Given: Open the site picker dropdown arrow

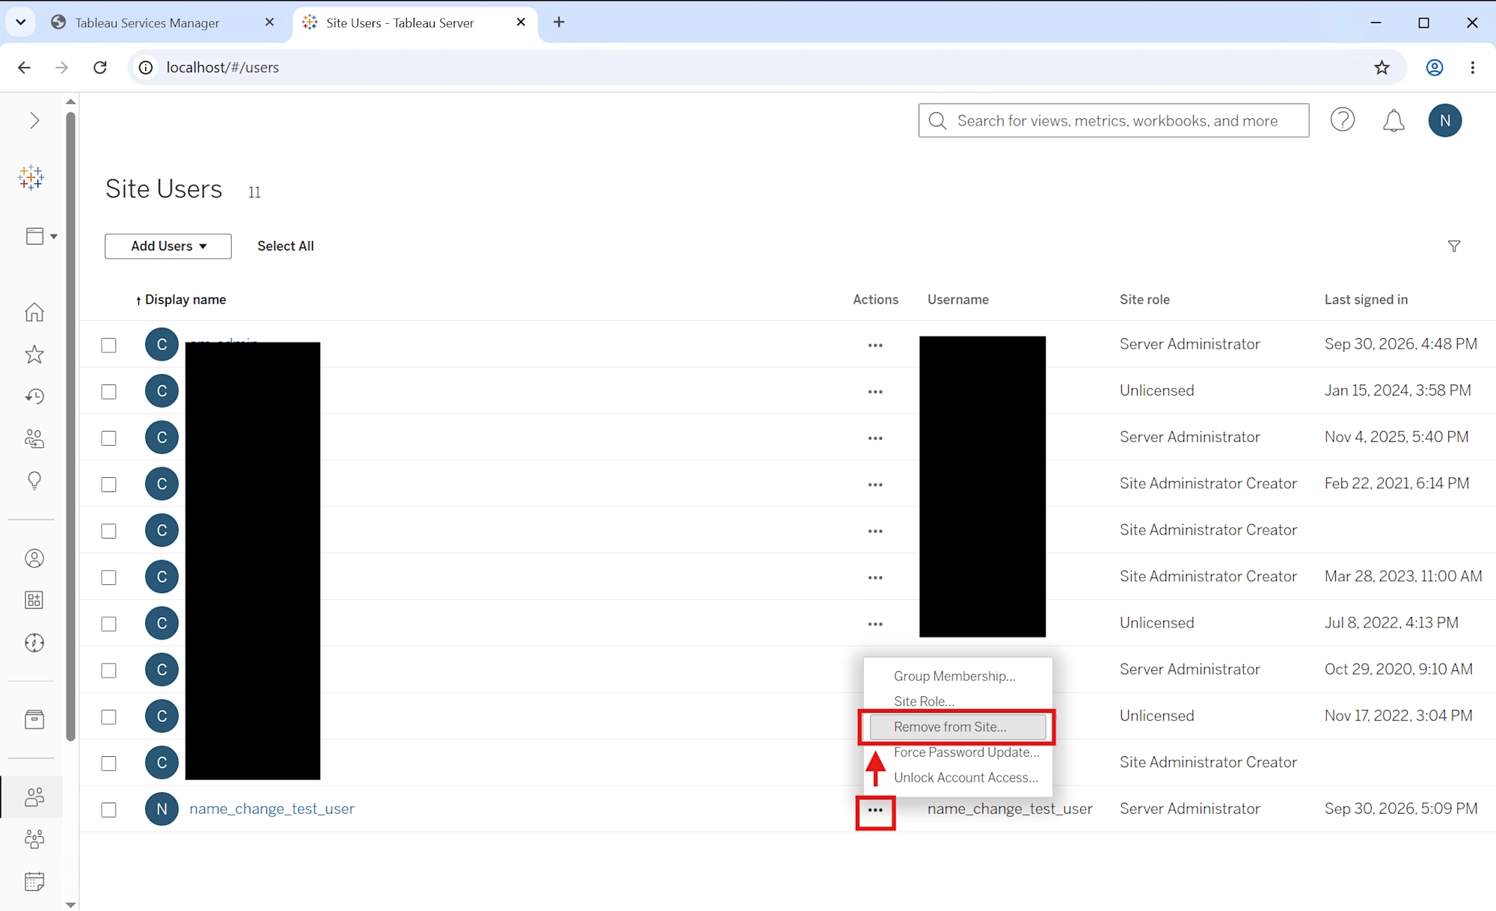Looking at the screenshot, I should coord(54,236).
